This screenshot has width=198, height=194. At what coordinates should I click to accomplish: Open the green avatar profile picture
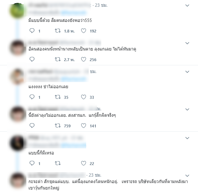(x=18, y=11)
